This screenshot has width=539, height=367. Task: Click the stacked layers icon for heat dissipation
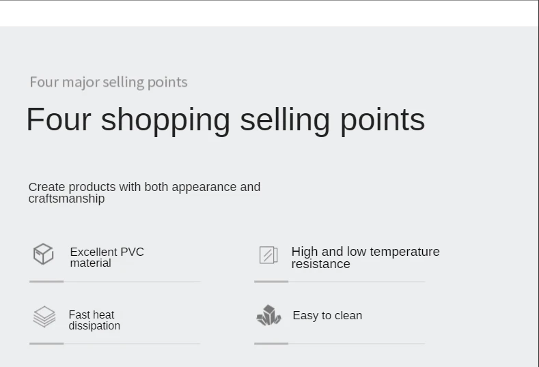tap(44, 317)
